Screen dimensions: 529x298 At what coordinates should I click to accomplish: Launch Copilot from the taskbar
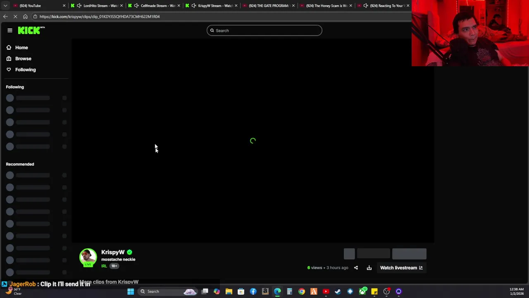click(x=217, y=291)
